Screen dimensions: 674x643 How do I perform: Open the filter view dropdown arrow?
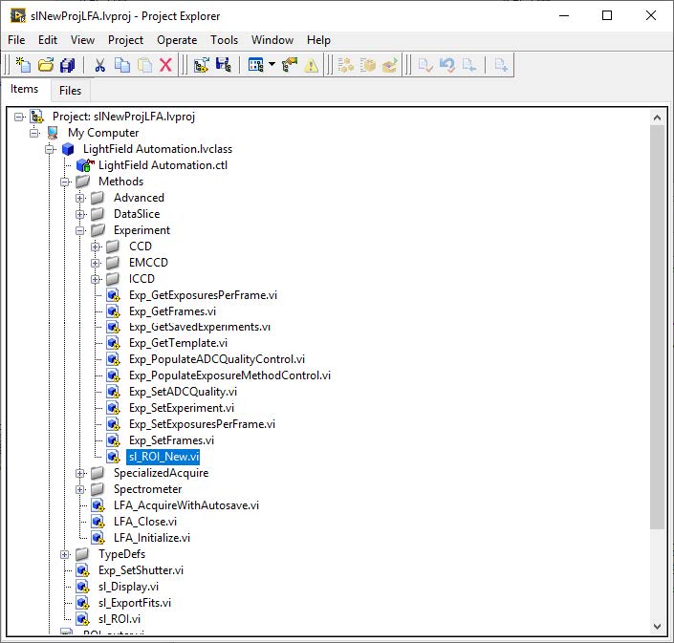pyautogui.click(x=272, y=64)
